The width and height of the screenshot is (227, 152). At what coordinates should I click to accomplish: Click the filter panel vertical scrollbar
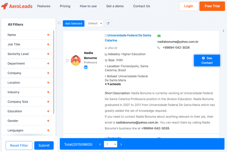click(x=53, y=70)
